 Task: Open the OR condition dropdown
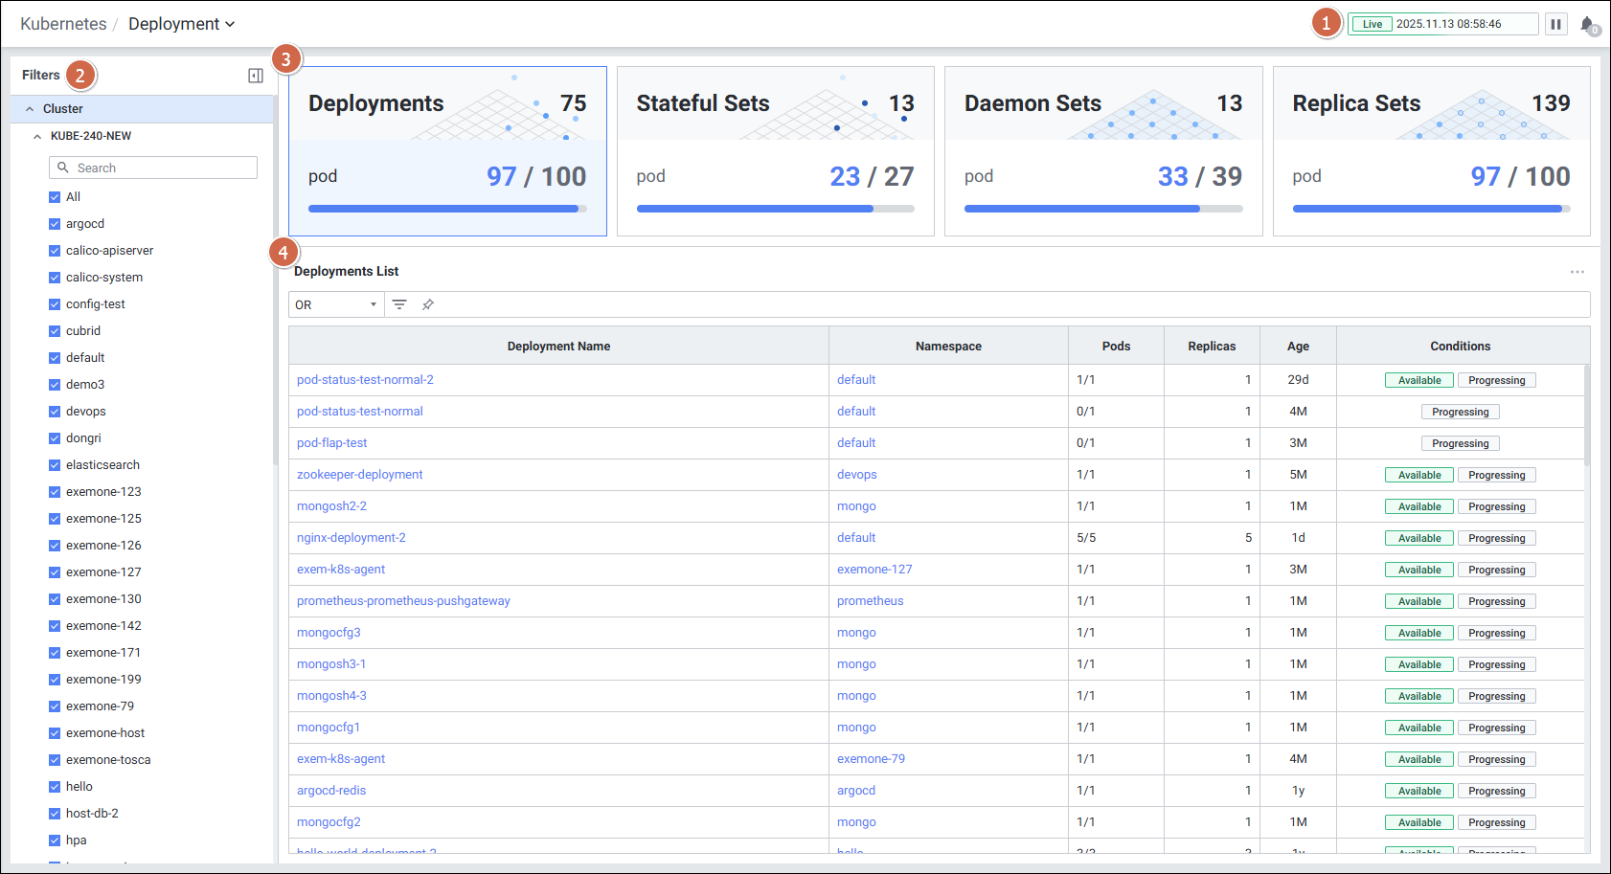335,304
